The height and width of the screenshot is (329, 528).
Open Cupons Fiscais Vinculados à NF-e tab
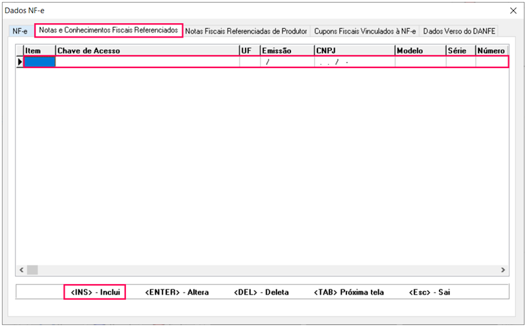[365, 31]
